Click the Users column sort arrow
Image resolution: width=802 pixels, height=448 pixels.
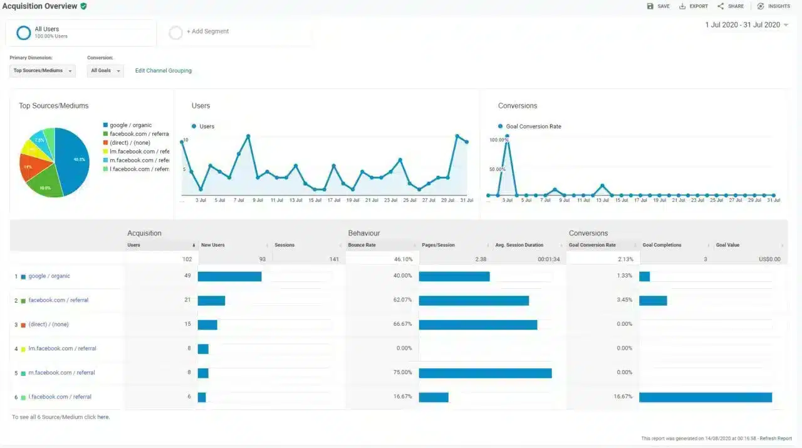pyautogui.click(x=193, y=245)
